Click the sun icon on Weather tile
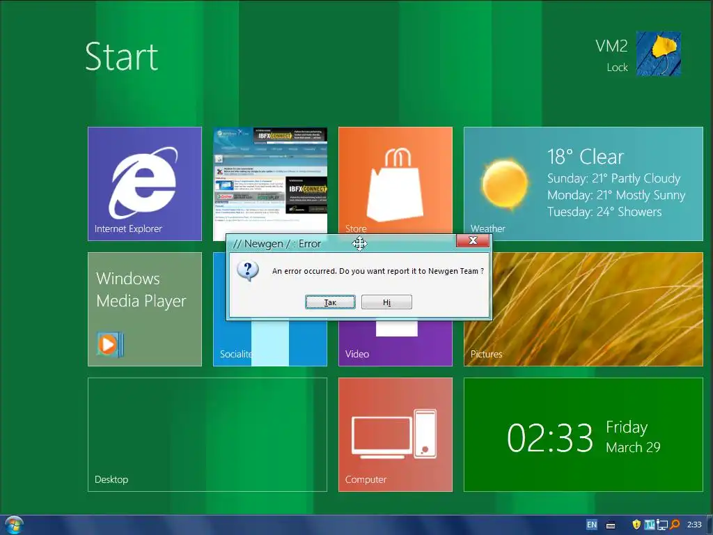The height and width of the screenshot is (535, 713). pyautogui.click(x=505, y=184)
